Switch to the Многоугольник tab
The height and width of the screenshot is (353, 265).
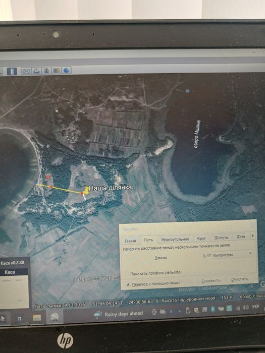pyautogui.click(x=175, y=240)
